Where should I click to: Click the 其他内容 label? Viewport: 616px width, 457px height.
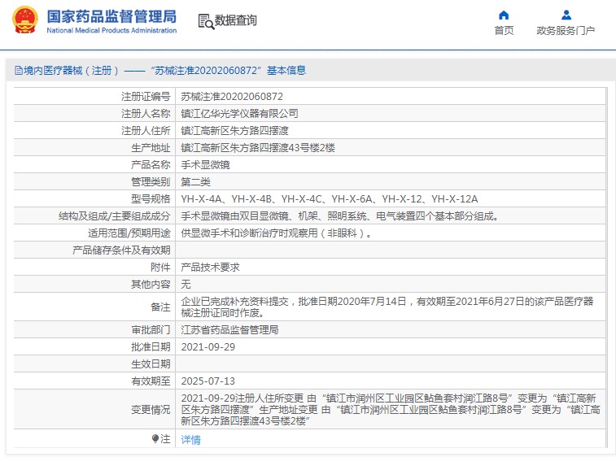151,285
